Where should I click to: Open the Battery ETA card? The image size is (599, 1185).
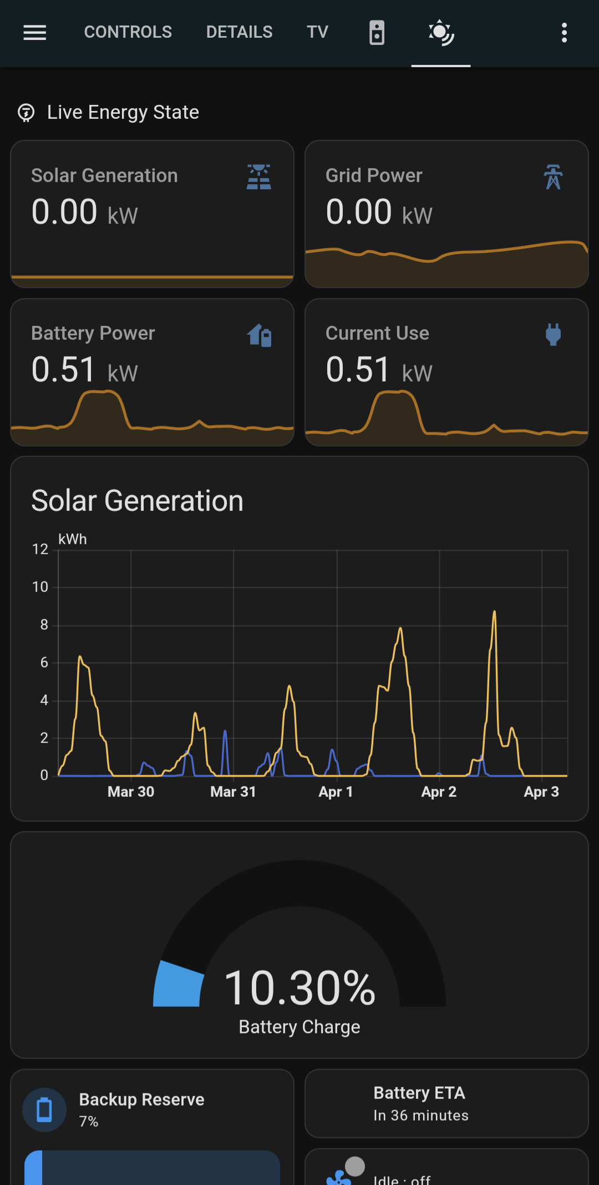pos(446,1103)
